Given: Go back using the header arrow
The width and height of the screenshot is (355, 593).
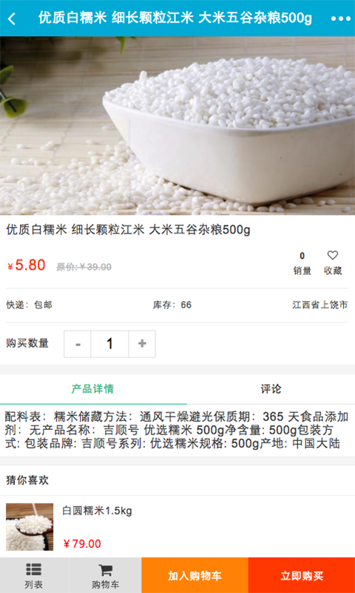Looking at the screenshot, I should coord(12,19).
